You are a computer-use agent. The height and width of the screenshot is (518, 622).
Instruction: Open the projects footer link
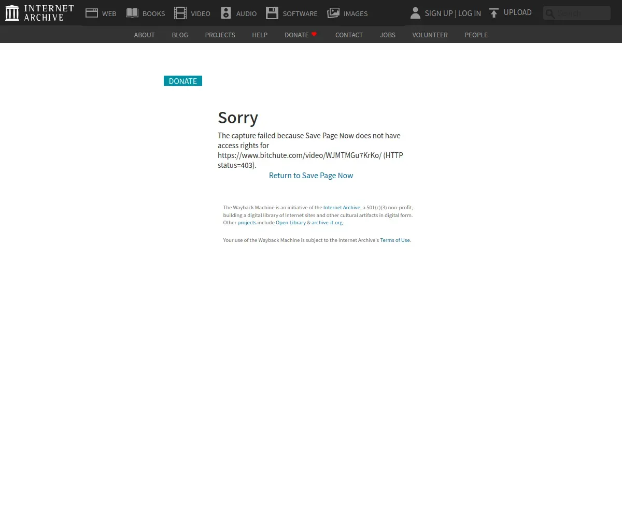point(247,222)
